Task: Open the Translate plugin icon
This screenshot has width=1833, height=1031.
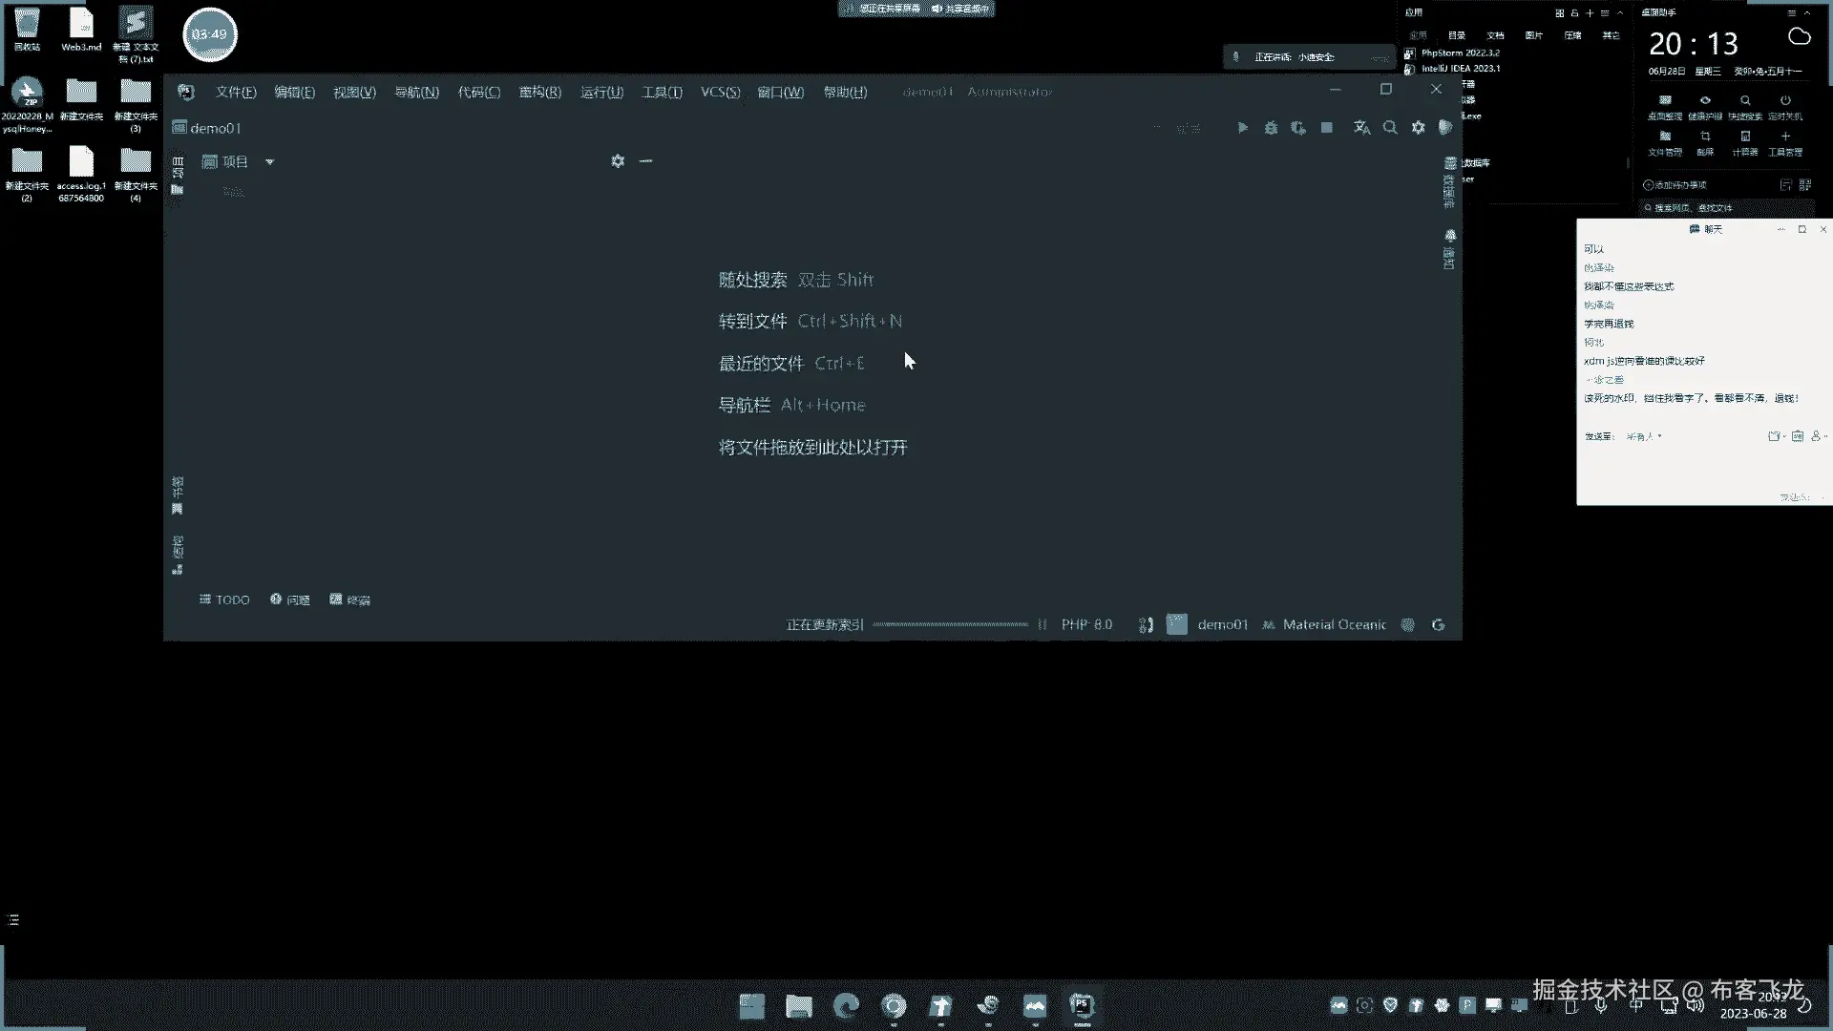Action: point(1362,127)
